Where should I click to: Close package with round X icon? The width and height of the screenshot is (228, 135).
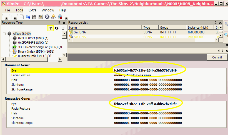coord(47,17)
